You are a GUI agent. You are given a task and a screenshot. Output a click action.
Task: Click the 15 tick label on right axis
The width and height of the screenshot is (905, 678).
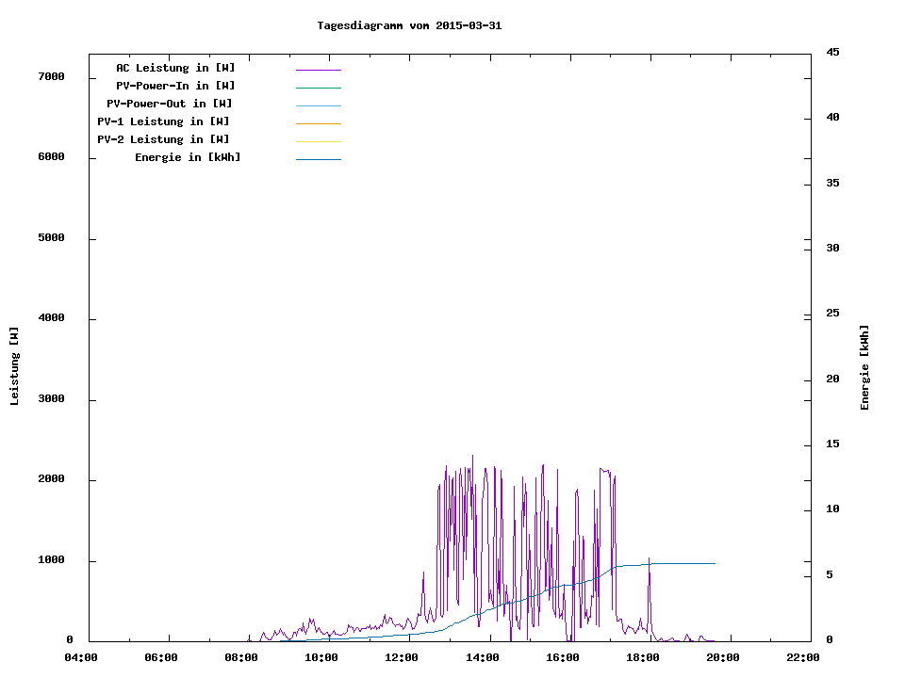point(832,444)
